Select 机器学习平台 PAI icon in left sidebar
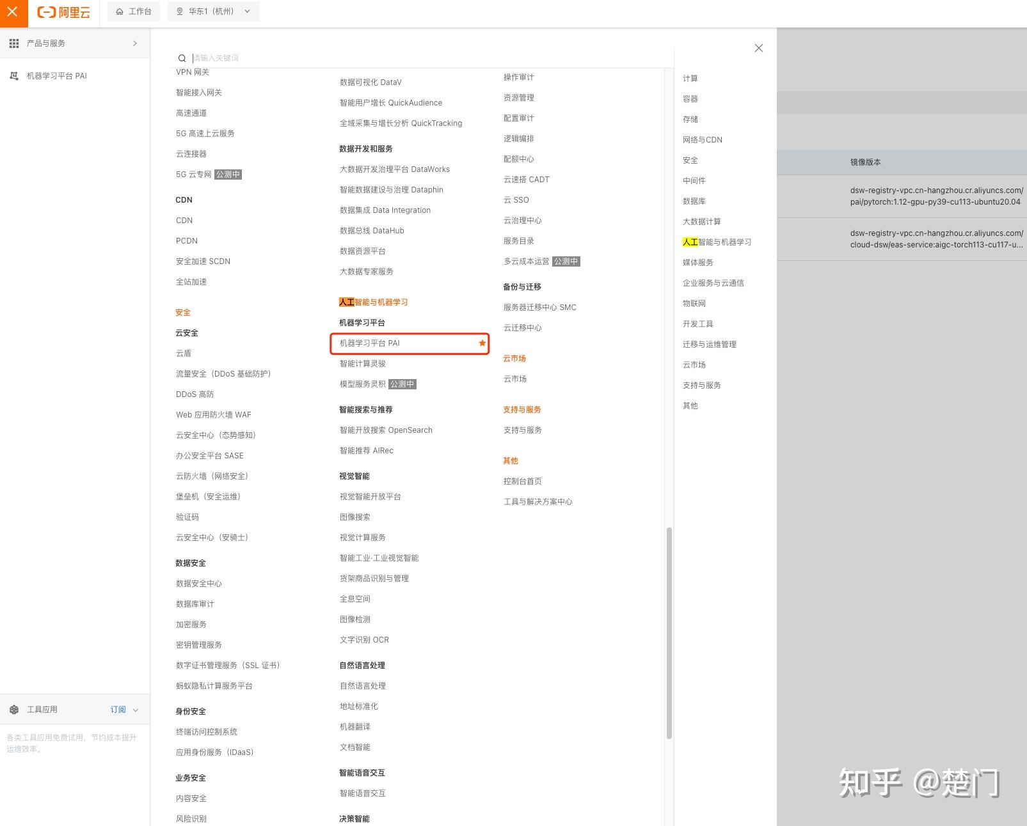The height and width of the screenshot is (826, 1027). point(13,75)
